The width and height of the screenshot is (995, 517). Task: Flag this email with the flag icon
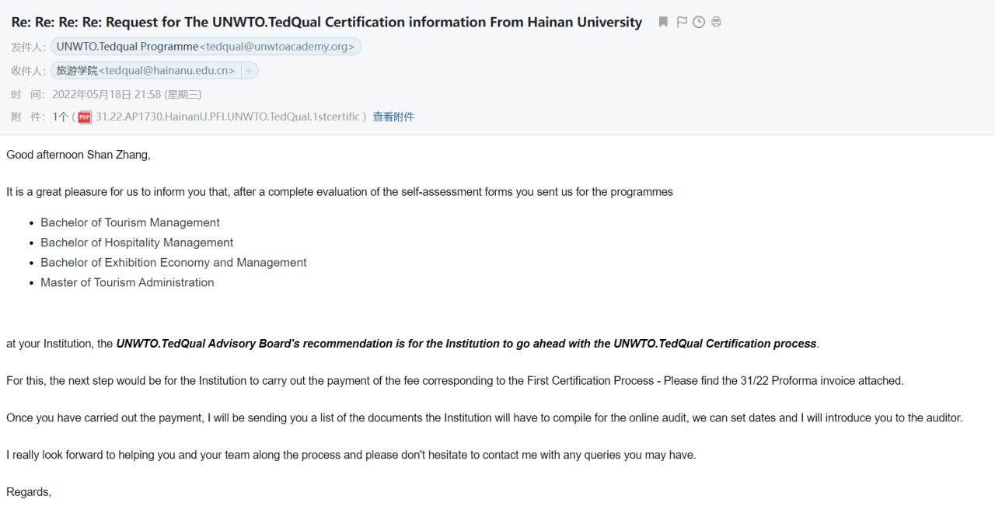[x=682, y=23]
